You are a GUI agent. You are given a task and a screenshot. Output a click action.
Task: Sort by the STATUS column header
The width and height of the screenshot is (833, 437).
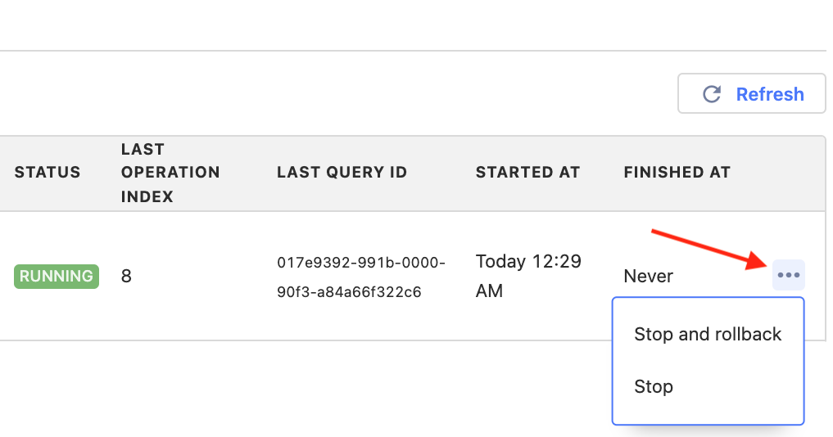48,173
